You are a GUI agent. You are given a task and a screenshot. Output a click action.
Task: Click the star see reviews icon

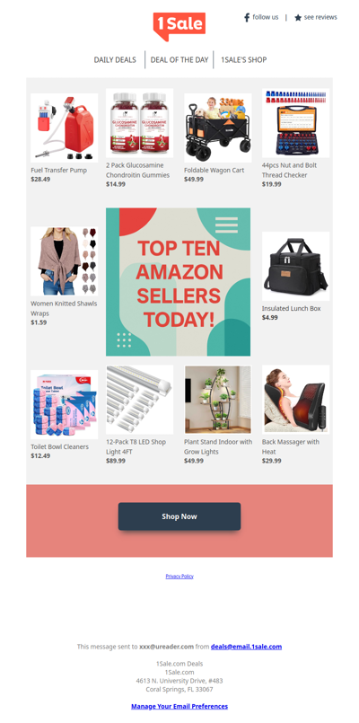coord(298,18)
